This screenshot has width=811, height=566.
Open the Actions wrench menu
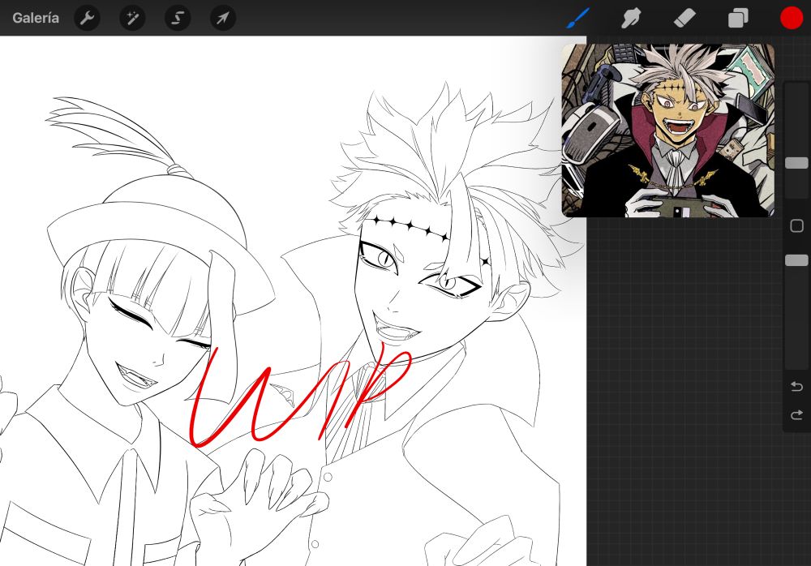tap(88, 18)
